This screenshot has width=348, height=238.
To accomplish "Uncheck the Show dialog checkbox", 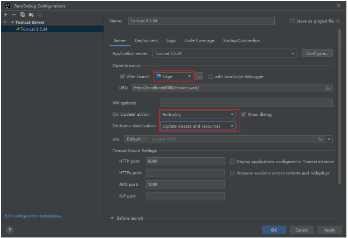I will click(244, 115).
